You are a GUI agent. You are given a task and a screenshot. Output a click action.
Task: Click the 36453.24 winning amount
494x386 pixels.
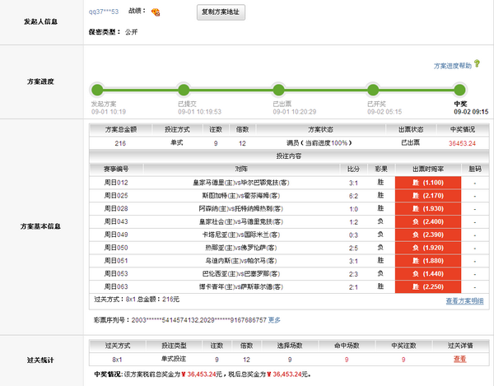(x=462, y=142)
